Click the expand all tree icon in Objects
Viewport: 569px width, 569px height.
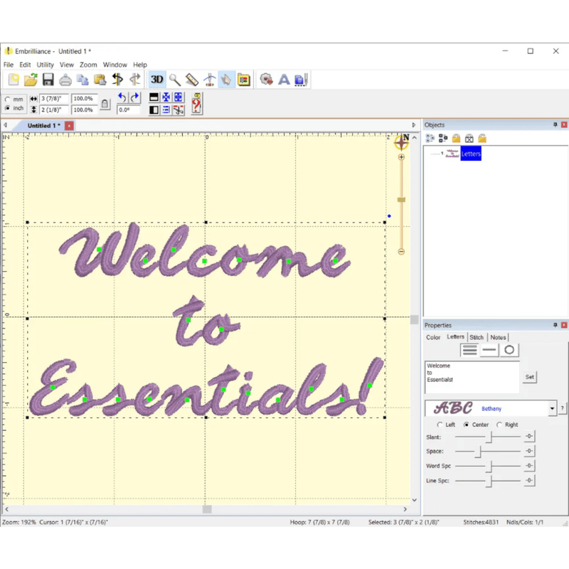[x=430, y=138]
